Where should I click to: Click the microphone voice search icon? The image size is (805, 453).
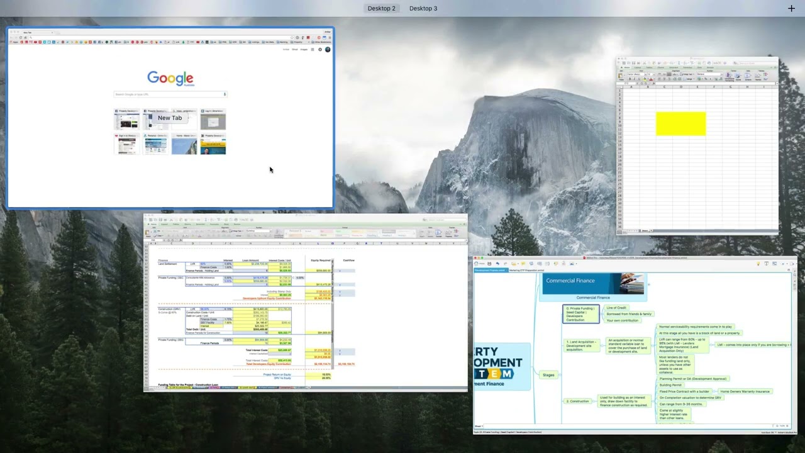click(x=225, y=94)
